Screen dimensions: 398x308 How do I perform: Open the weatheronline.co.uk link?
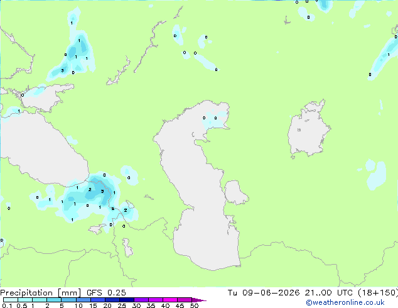coord(345,302)
